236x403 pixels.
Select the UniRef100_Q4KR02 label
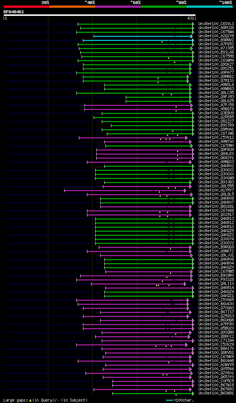[x=216, y=166]
